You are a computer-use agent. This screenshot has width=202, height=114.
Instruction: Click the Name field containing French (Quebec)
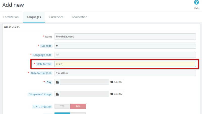pos(125,36)
